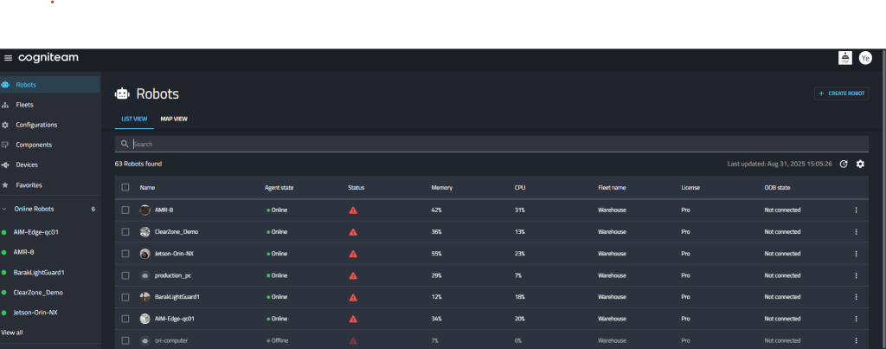Open table settings gear icon
Viewport: 886px width, 349px height.
pyautogui.click(x=860, y=164)
